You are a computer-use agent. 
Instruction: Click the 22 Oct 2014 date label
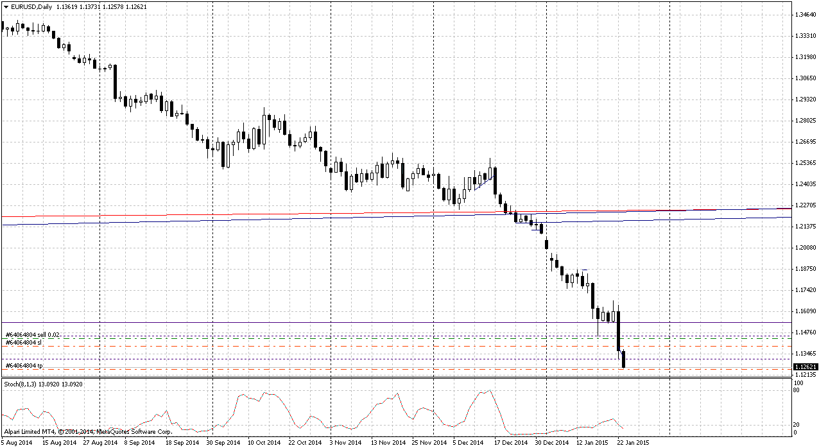point(305,443)
